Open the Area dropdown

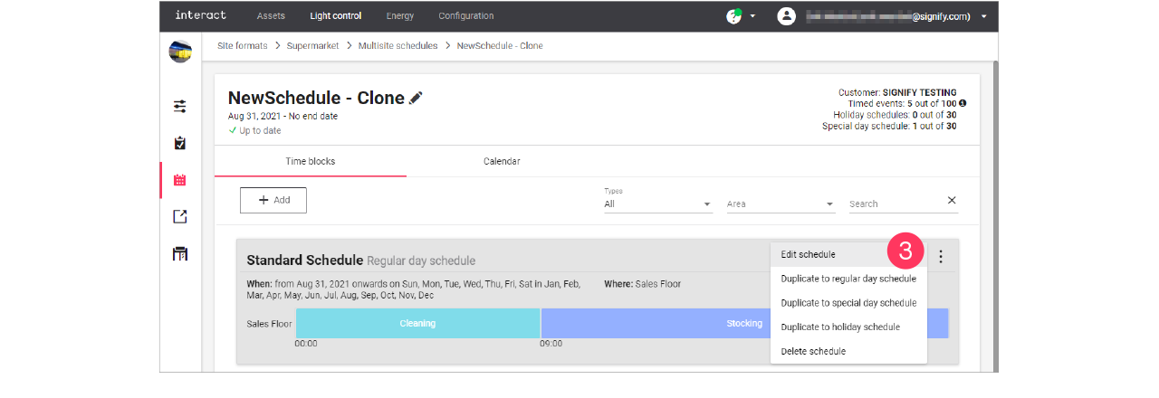(781, 204)
